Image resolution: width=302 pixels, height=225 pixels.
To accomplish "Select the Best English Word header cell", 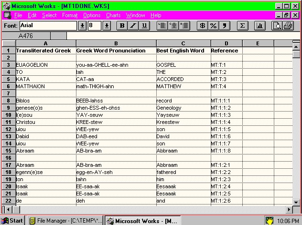I will (x=183, y=51).
